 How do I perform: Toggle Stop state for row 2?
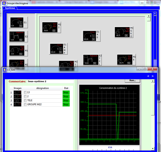[x=66, y=96]
